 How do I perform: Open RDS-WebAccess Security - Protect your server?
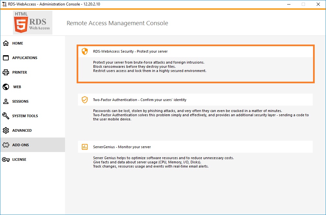(x=195, y=51)
